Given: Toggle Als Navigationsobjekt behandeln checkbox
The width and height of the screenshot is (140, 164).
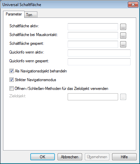Looking at the screenshot, I should click(x=11, y=71).
